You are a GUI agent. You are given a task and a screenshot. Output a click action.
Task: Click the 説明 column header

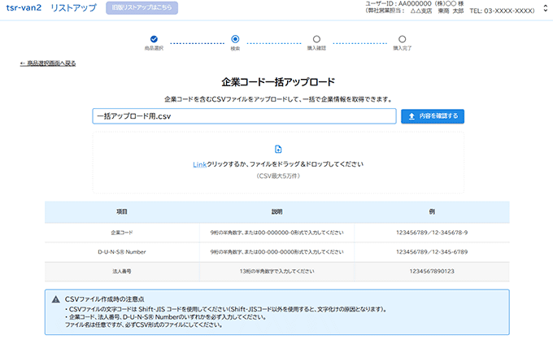coord(276,211)
